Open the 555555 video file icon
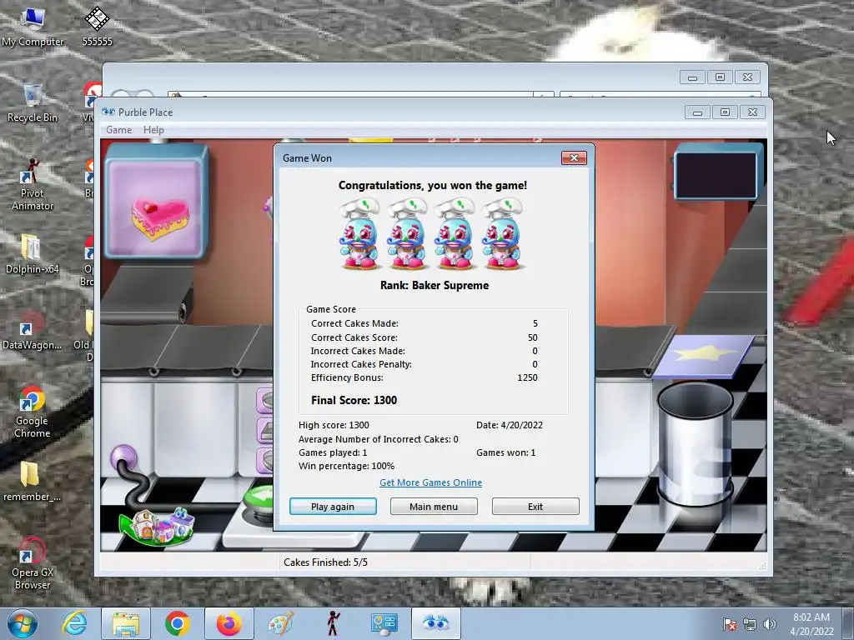 (x=97, y=27)
